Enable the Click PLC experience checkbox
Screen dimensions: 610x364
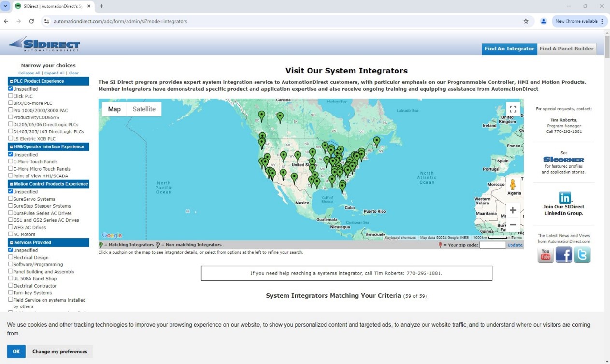tap(10, 96)
